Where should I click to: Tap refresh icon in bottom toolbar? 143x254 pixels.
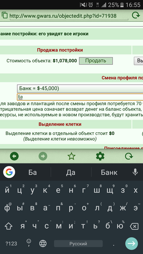coord(129,156)
